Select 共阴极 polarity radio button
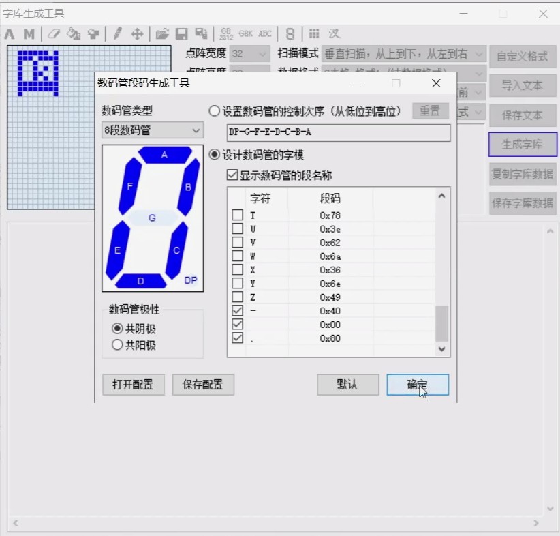This screenshot has height=536, width=560. point(117,328)
